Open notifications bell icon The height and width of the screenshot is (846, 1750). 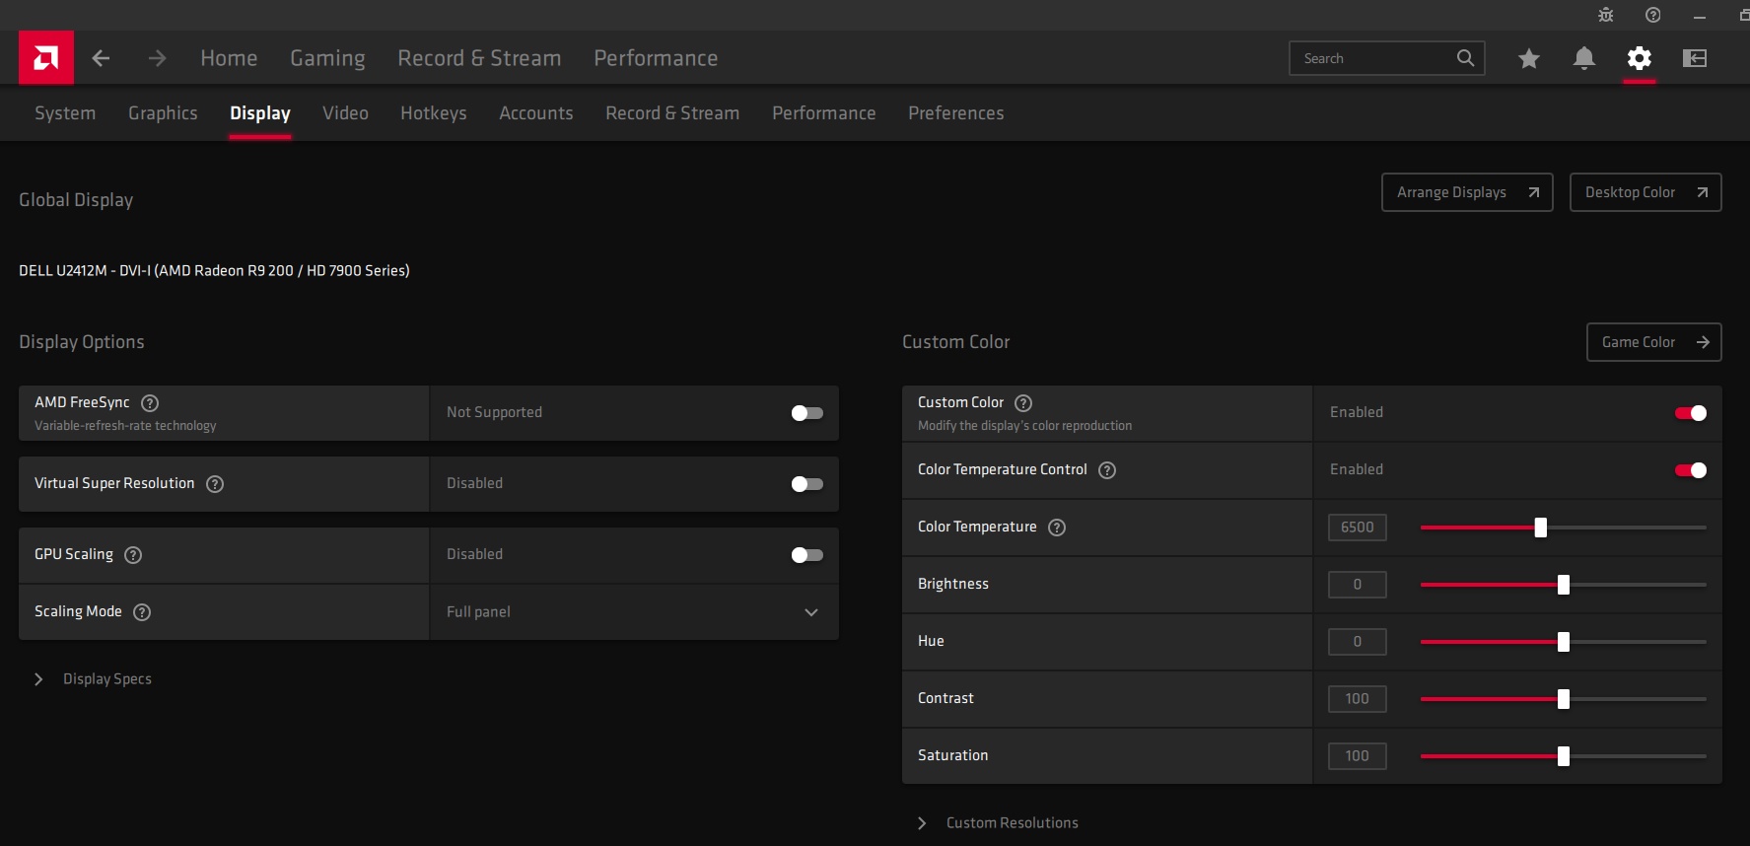pyautogui.click(x=1584, y=58)
